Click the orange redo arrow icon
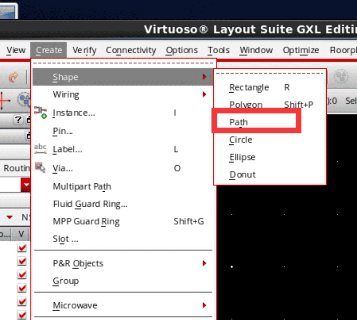Screen dimensions: 357x320 click(13, 77)
